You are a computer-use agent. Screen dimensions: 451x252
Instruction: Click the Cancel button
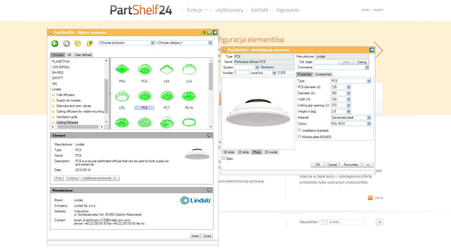(332, 165)
